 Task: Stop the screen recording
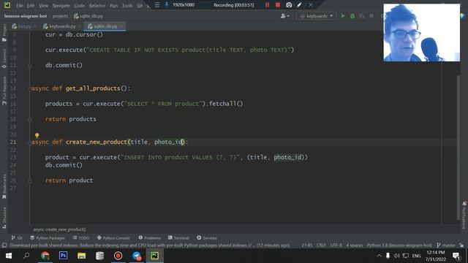pyautogui.click(x=278, y=5)
